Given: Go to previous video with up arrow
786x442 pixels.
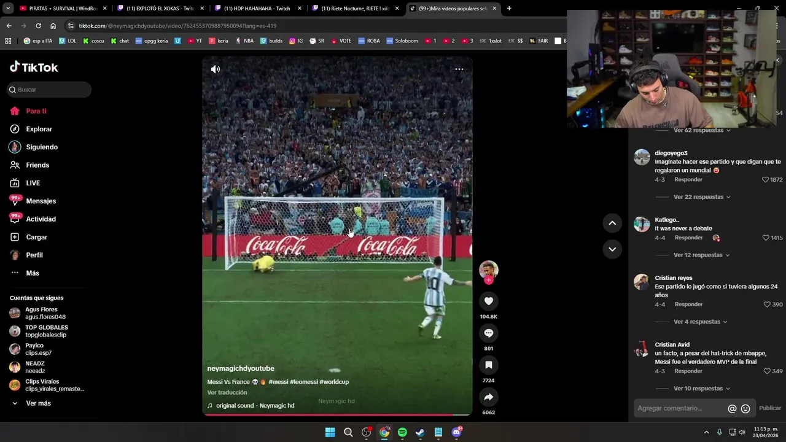Looking at the screenshot, I should pyautogui.click(x=612, y=223).
